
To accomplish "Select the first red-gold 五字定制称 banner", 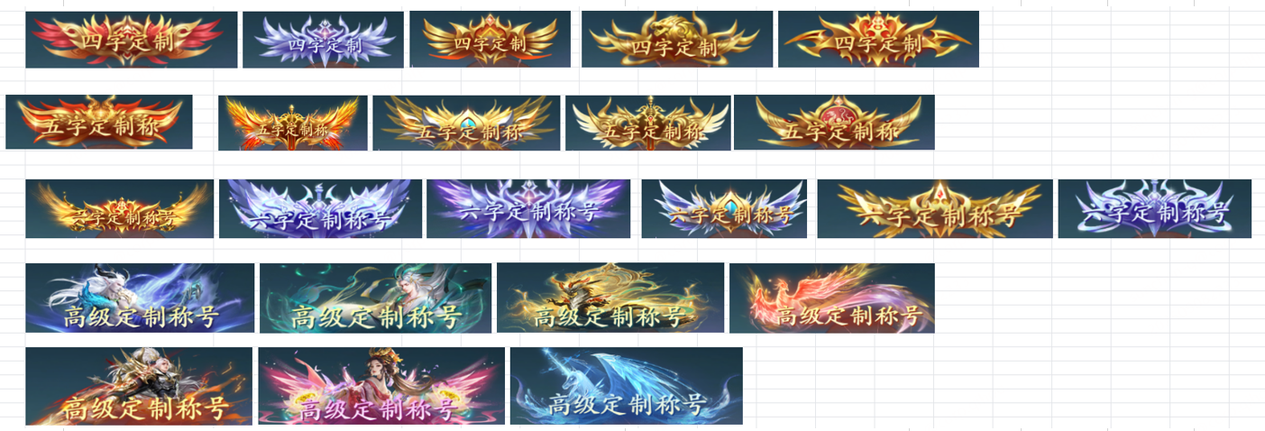I will pyautogui.click(x=99, y=122).
